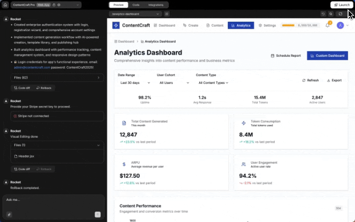Image resolution: width=355 pixels, height=222 pixels.
Task: Click the Web App badge
Action: coord(43,5)
